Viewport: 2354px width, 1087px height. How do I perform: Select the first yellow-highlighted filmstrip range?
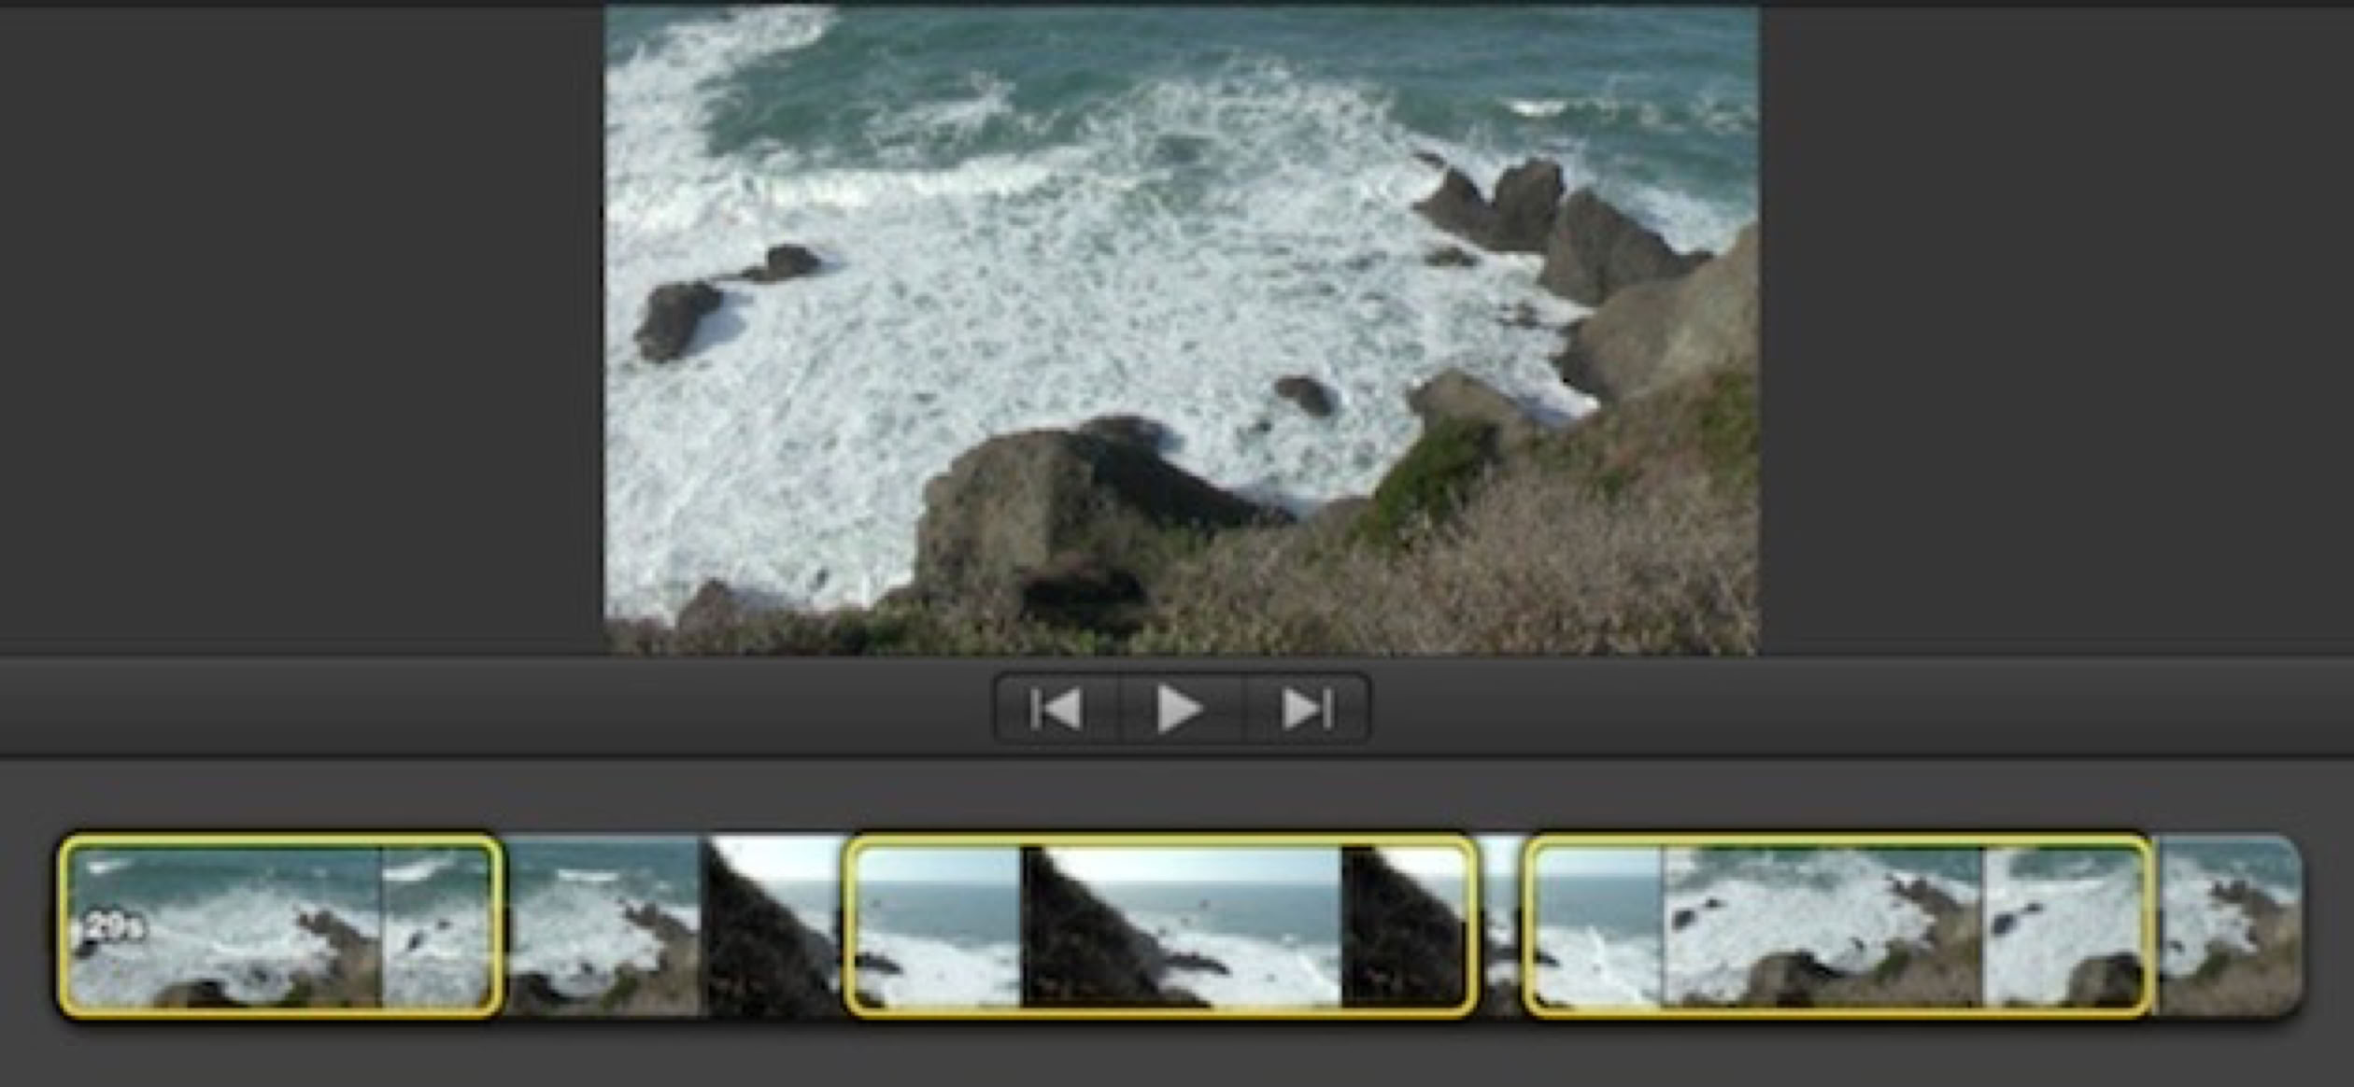[x=280, y=925]
